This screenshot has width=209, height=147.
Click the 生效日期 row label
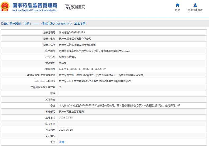50,124
